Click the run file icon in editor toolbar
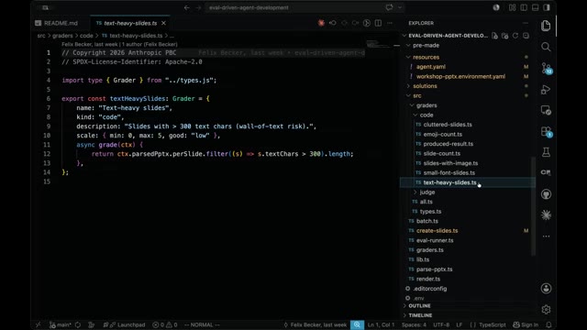Image resolution: width=587 pixels, height=330 pixels. point(367,23)
